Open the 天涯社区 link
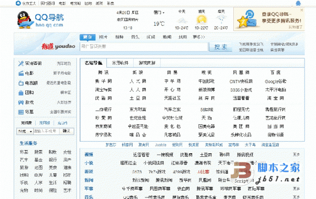Image resolution: width=316 pixels, height=199 pixels. tap(172, 98)
